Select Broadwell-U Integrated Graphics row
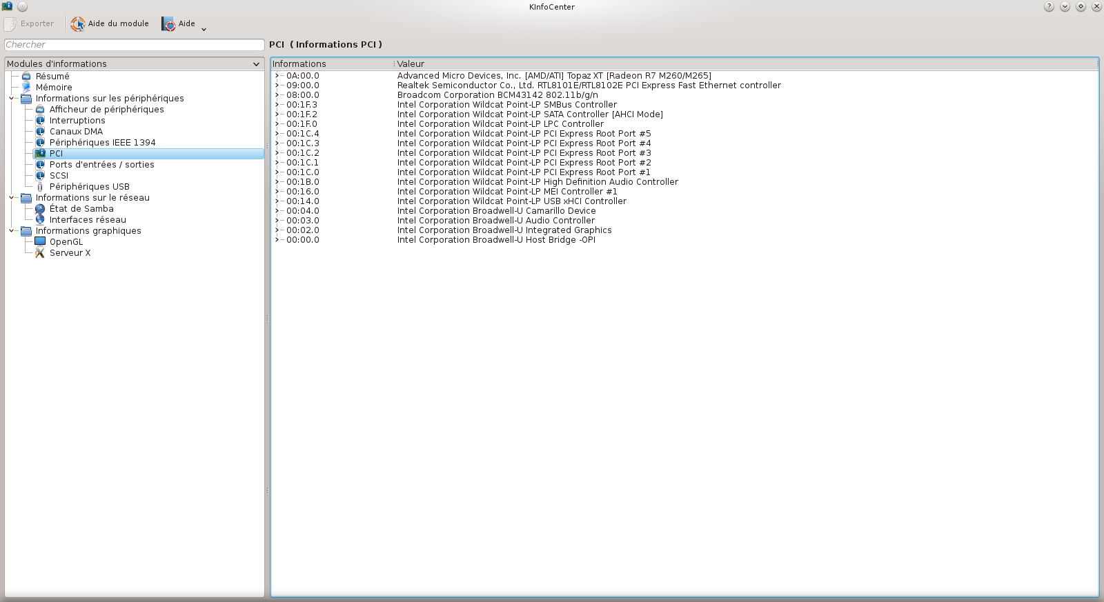Viewport: 1104px width, 602px height. pos(504,230)
